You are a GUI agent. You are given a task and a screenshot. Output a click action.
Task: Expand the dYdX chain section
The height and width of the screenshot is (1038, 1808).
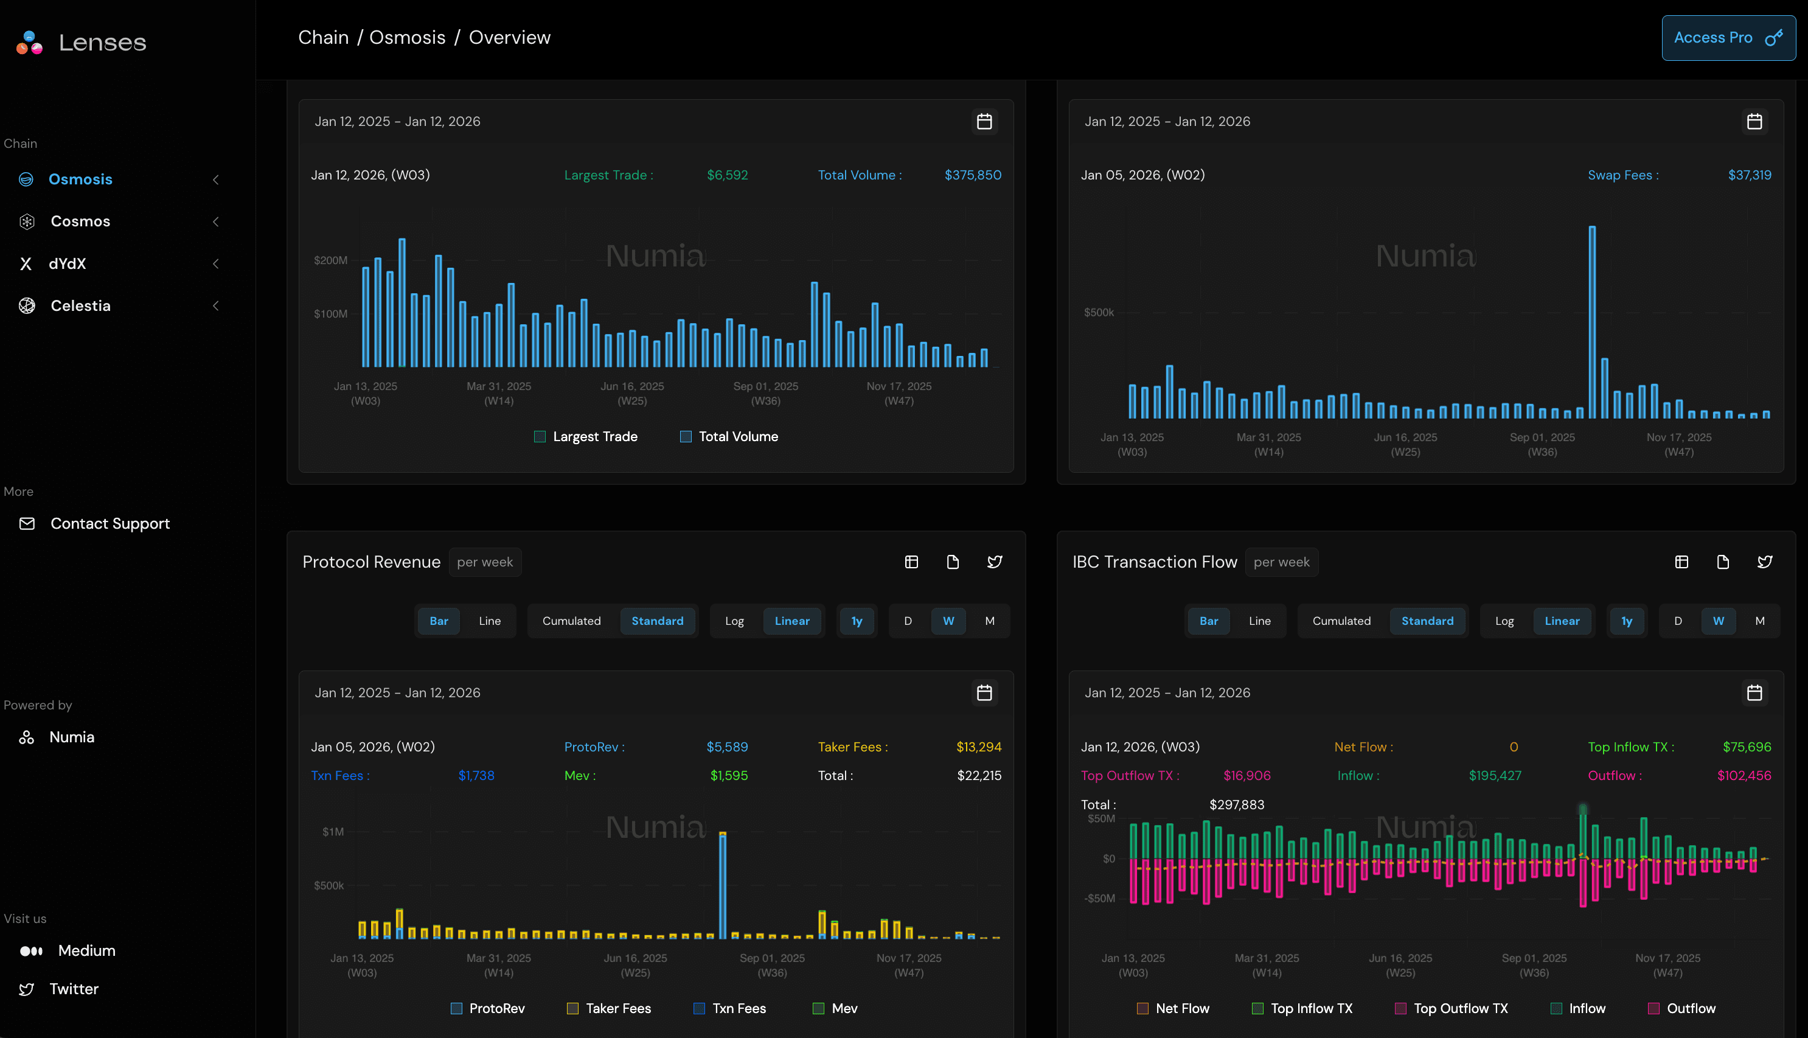pos(216,263)
